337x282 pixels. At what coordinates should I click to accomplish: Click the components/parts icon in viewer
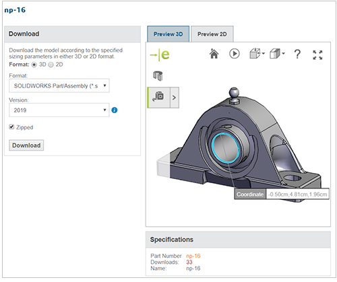[x=158, y=76]
